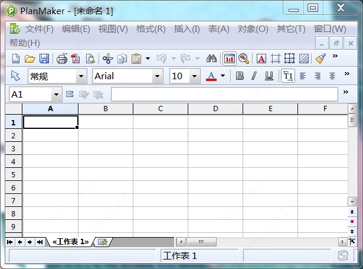Create a new document with the New icon
Screen dimensions: 363x269
tap(16, 59)
